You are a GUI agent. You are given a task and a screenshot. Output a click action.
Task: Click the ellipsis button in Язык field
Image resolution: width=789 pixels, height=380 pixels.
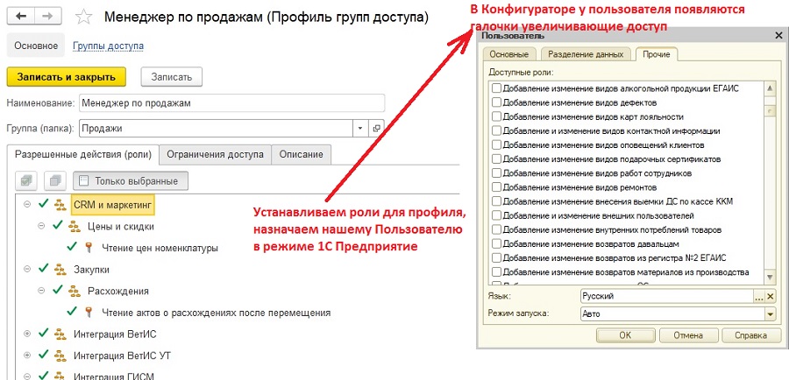760,297
